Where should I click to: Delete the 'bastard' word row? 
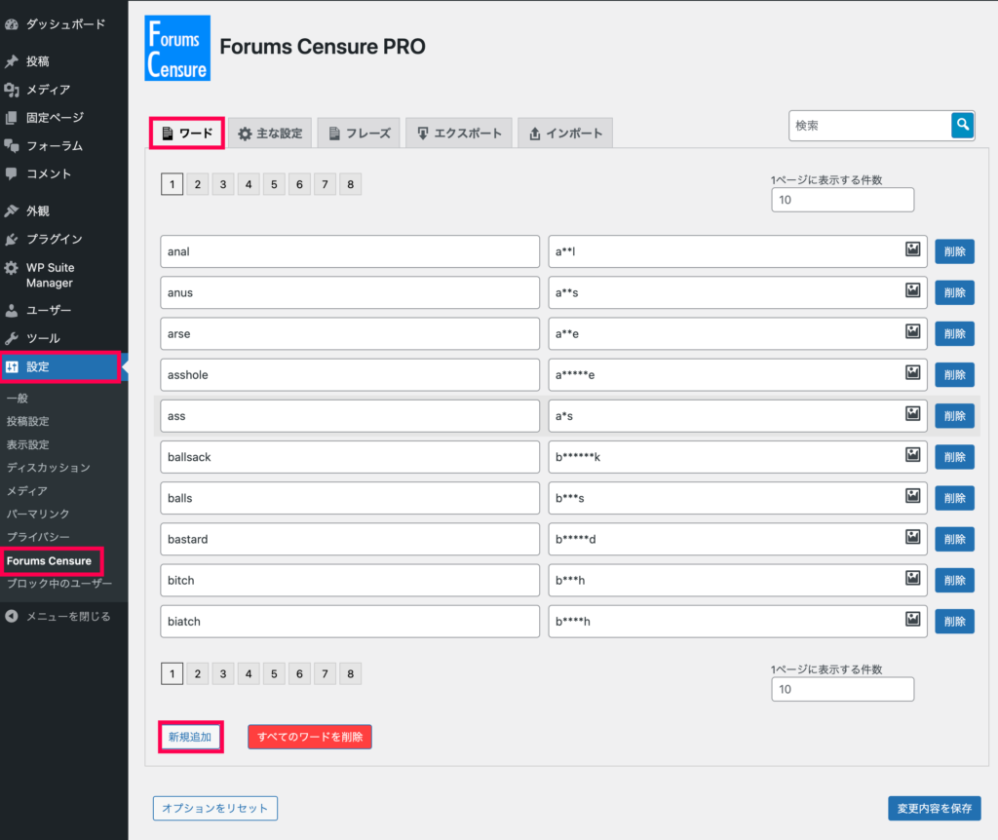955,539
